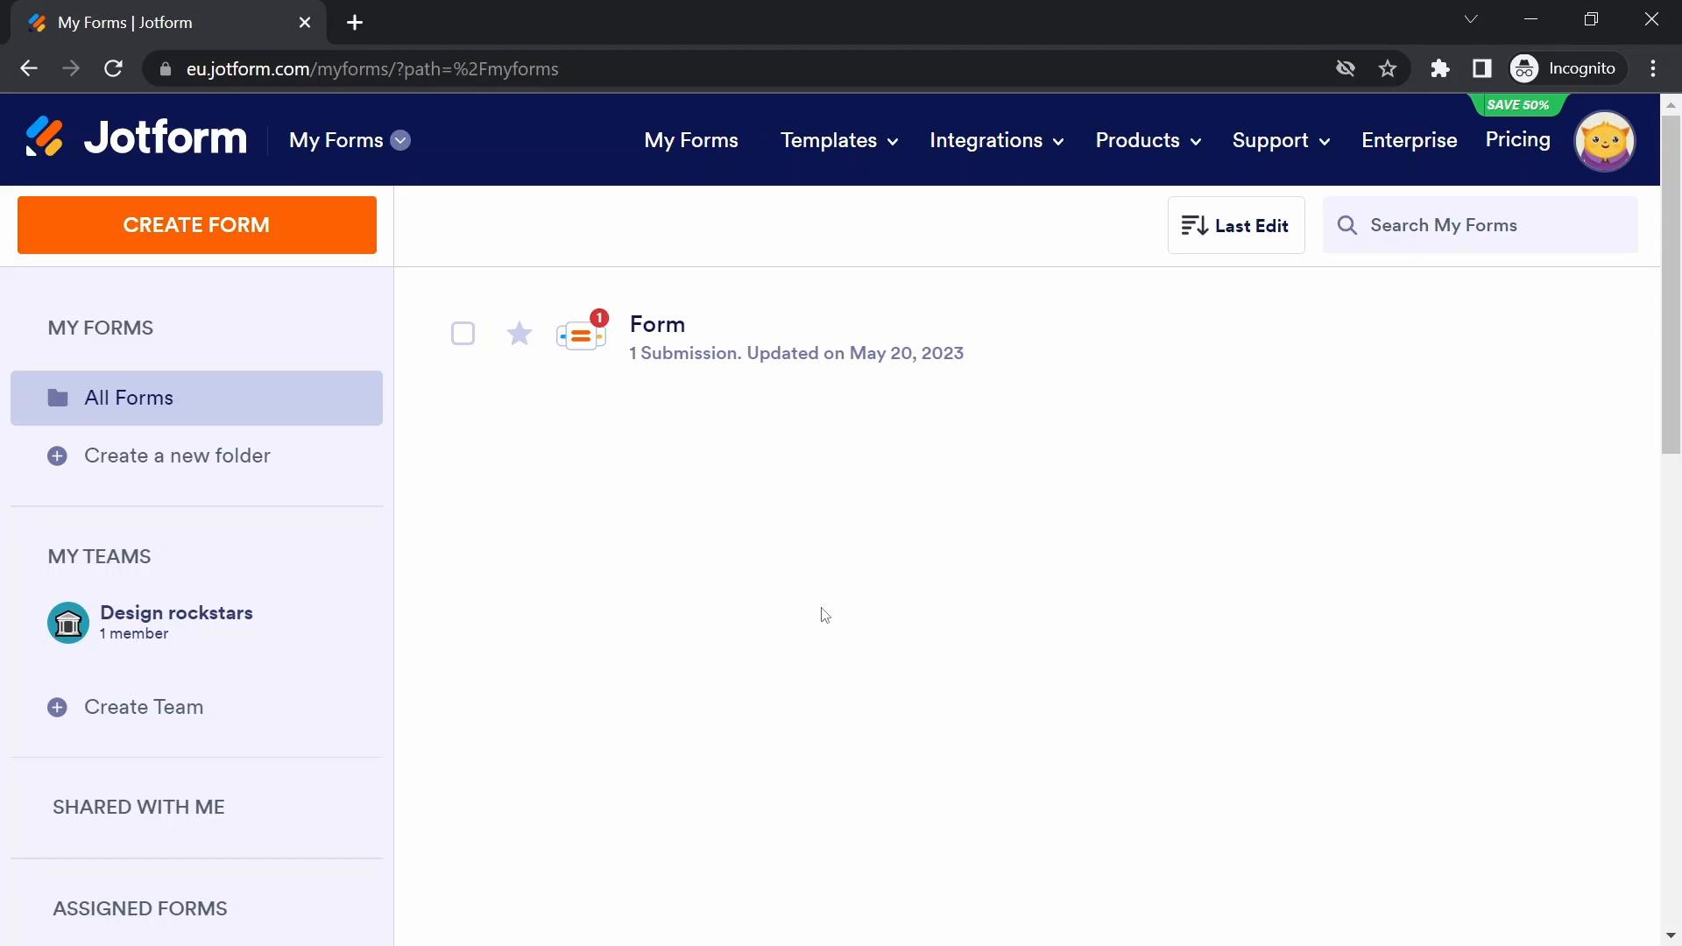The image size is (1682, 946).
Task: Open the My Forms navigation menu
Action: [401, 140]
